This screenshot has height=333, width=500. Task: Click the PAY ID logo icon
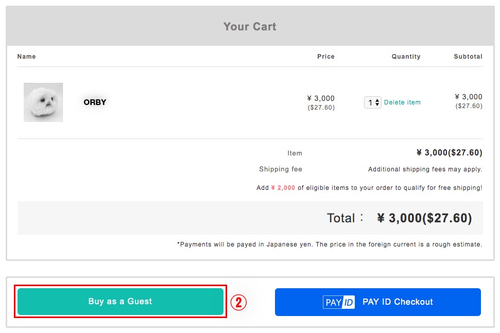click(339, 302)
